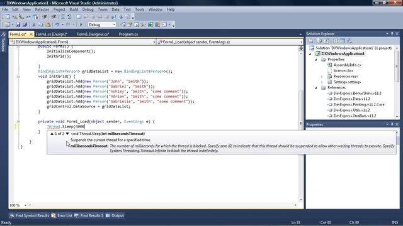Image resolution: width=403 pixels, height=226 pixels.
Task: Toggle Show All Files in Solution Explorer
Action: coord(319,41)
